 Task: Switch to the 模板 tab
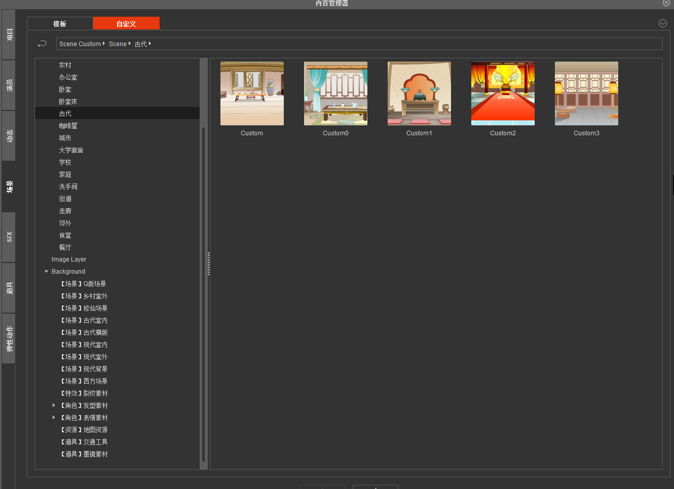60,24
